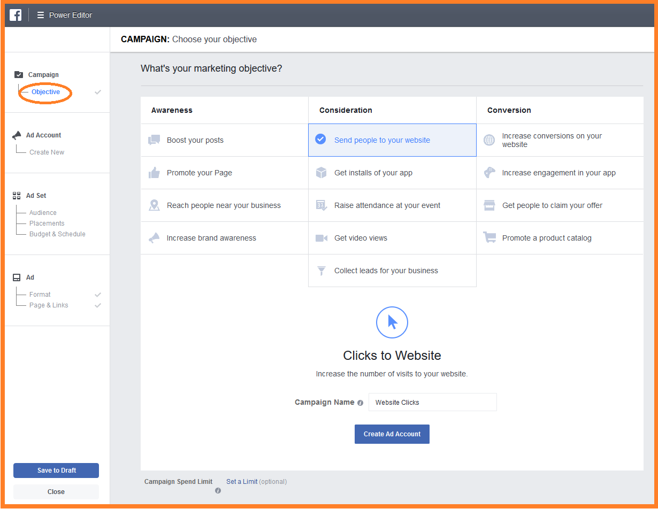Open the Facebook logo home icon
The height and width of the screenshot is (509, 658).
(16, 15)
